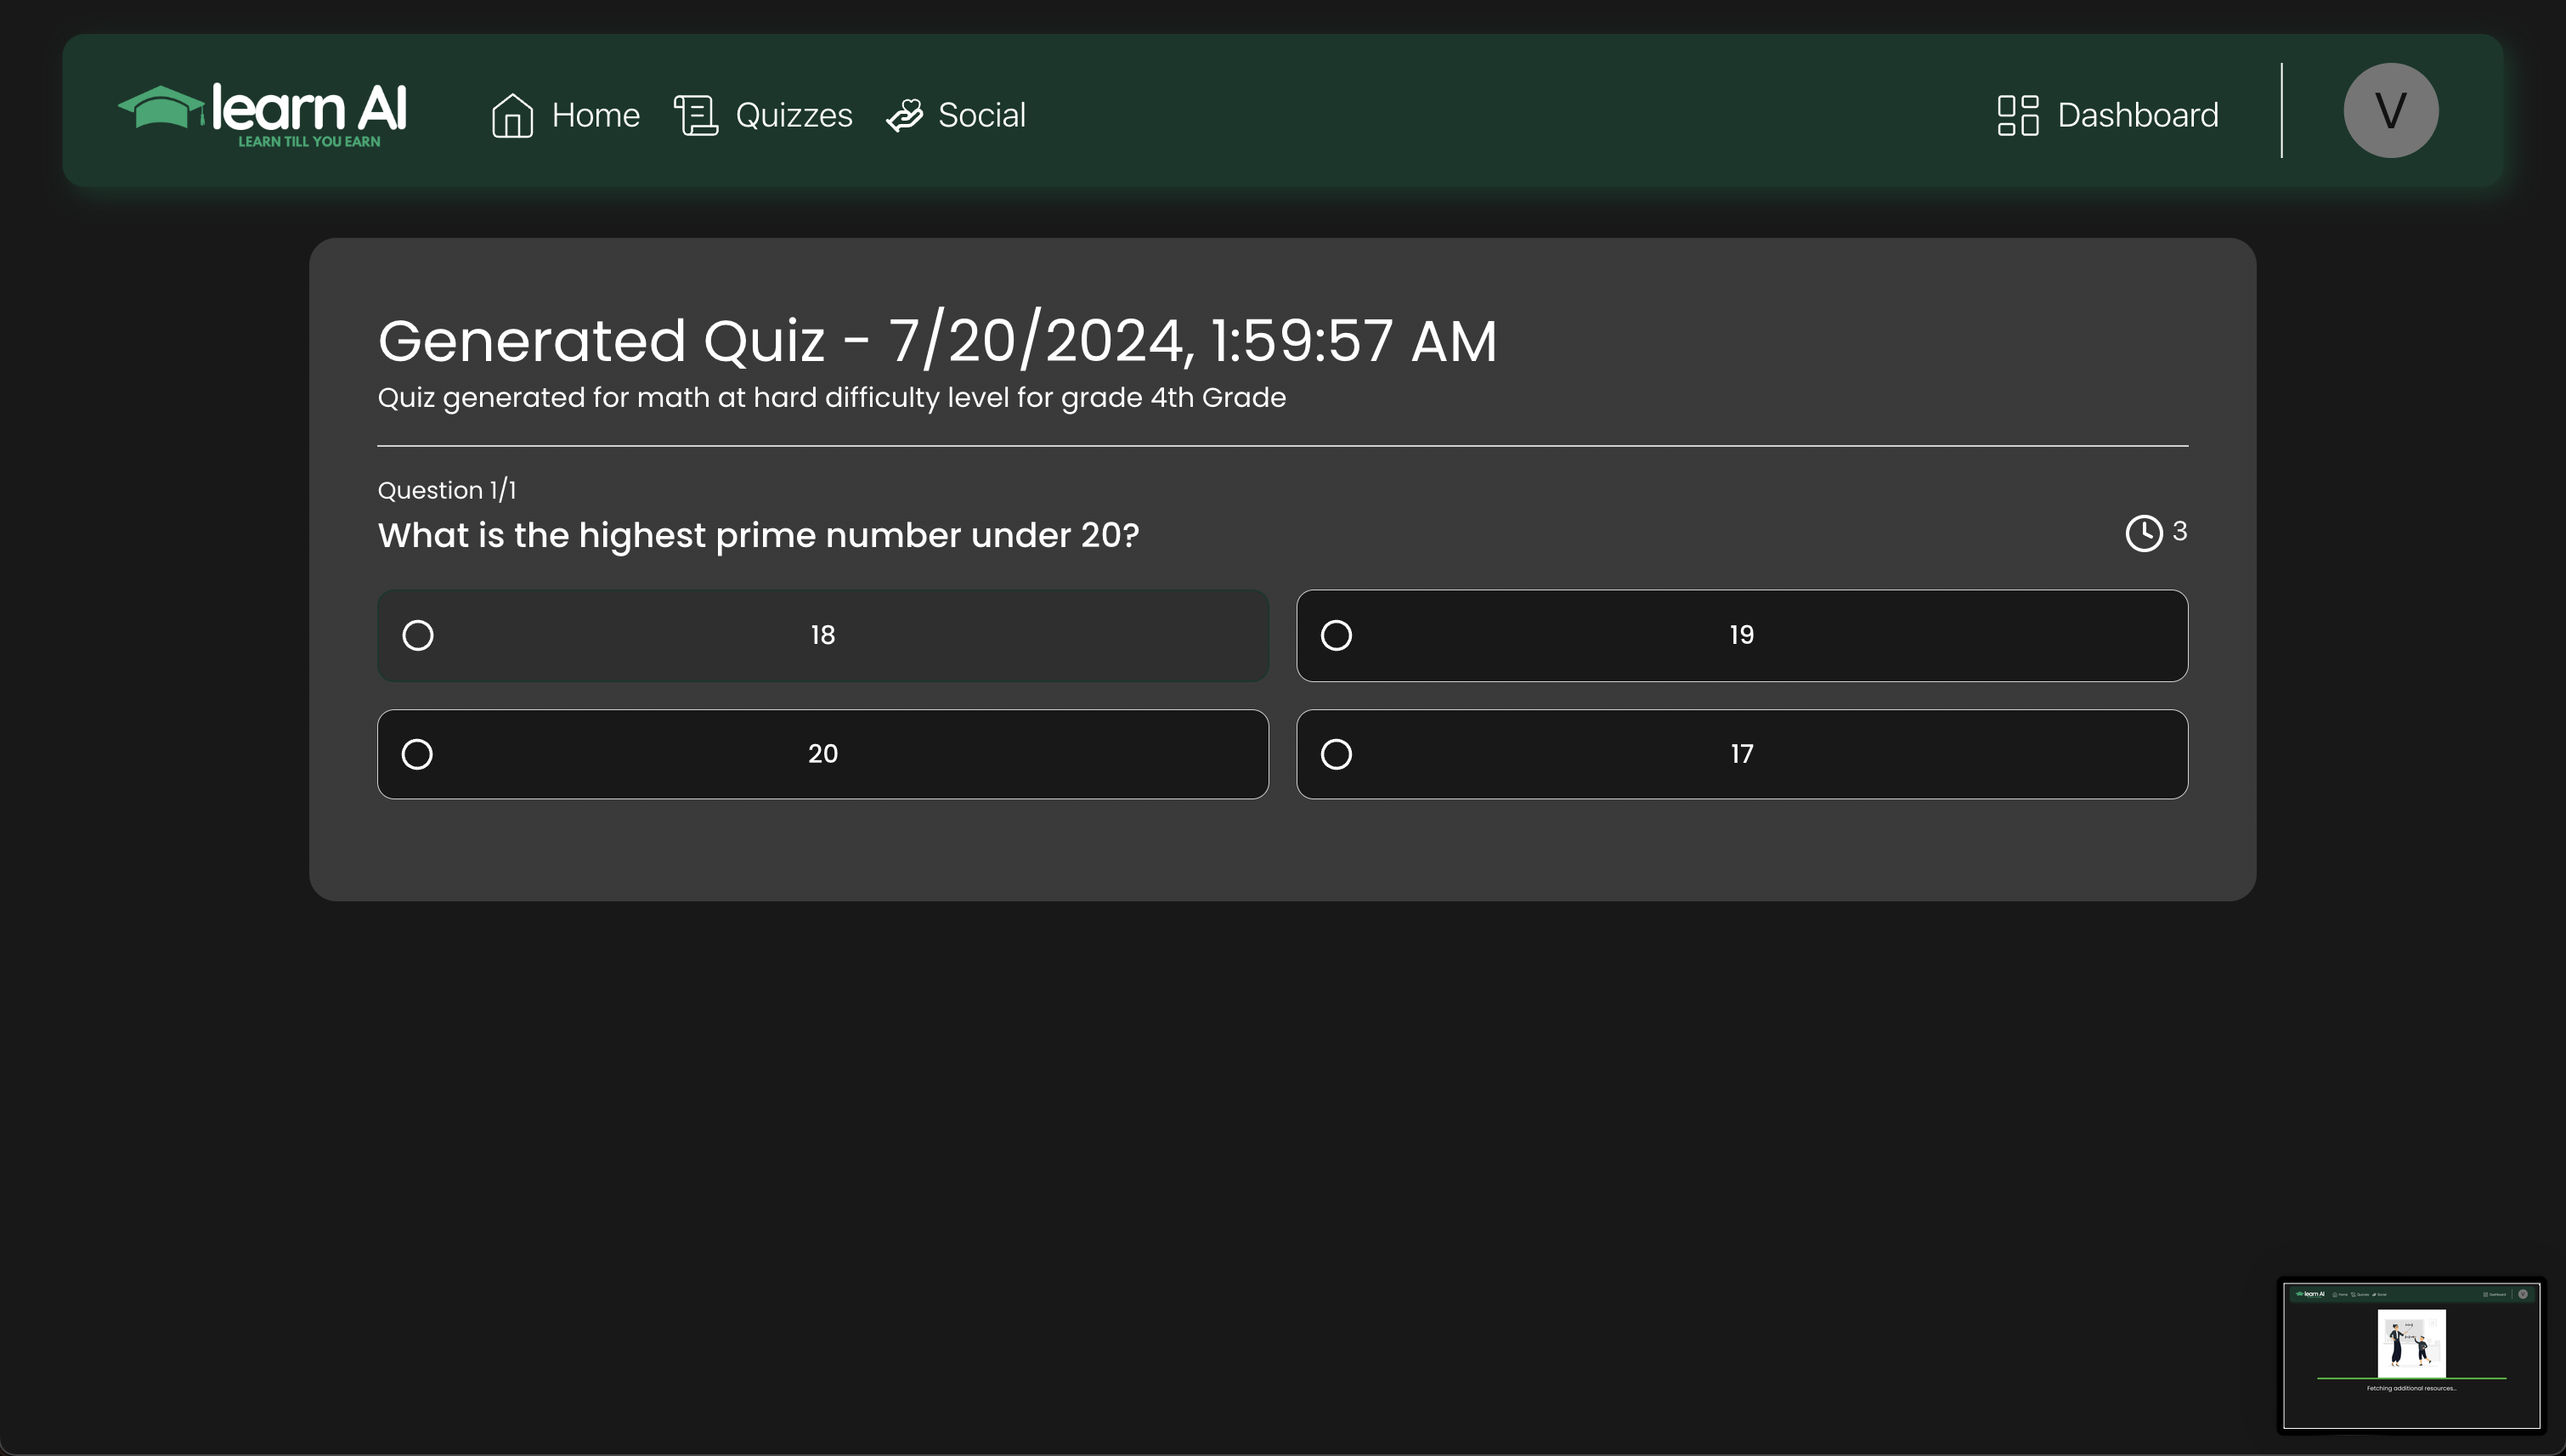Open the V user avatar
This screenshot has height=1456, width=2566.
2389,110
